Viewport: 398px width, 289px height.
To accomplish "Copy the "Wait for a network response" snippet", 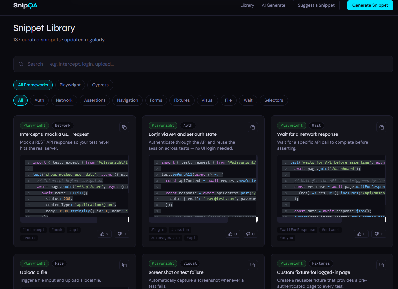I will tap(381, 127).
